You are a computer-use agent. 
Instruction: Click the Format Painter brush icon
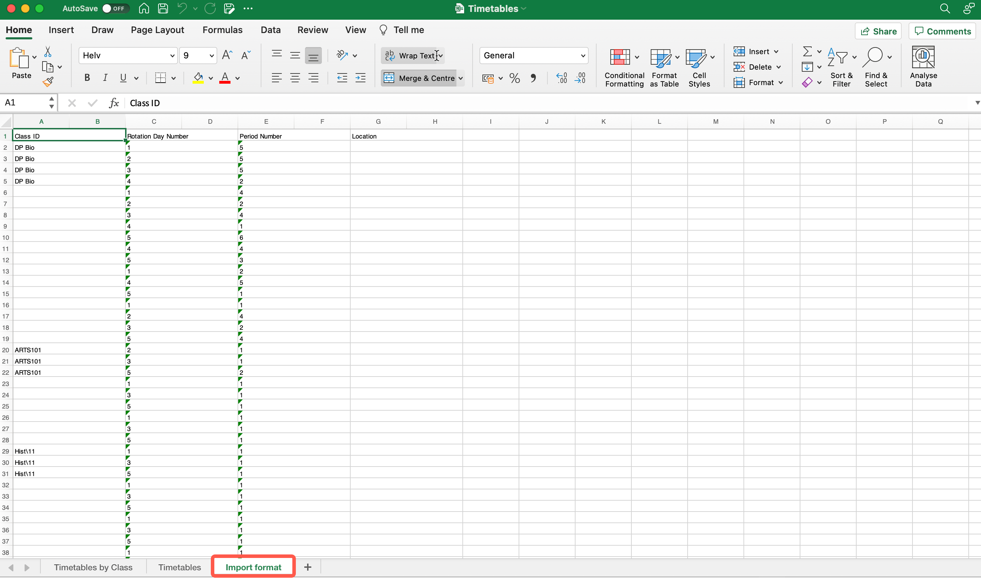[48, 82]
